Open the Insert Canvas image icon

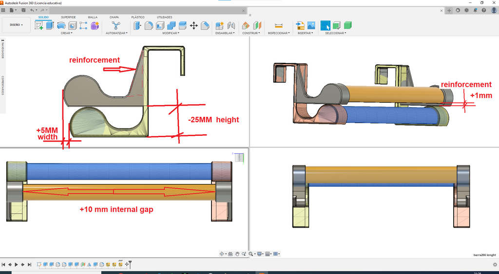tap(311, 26)
